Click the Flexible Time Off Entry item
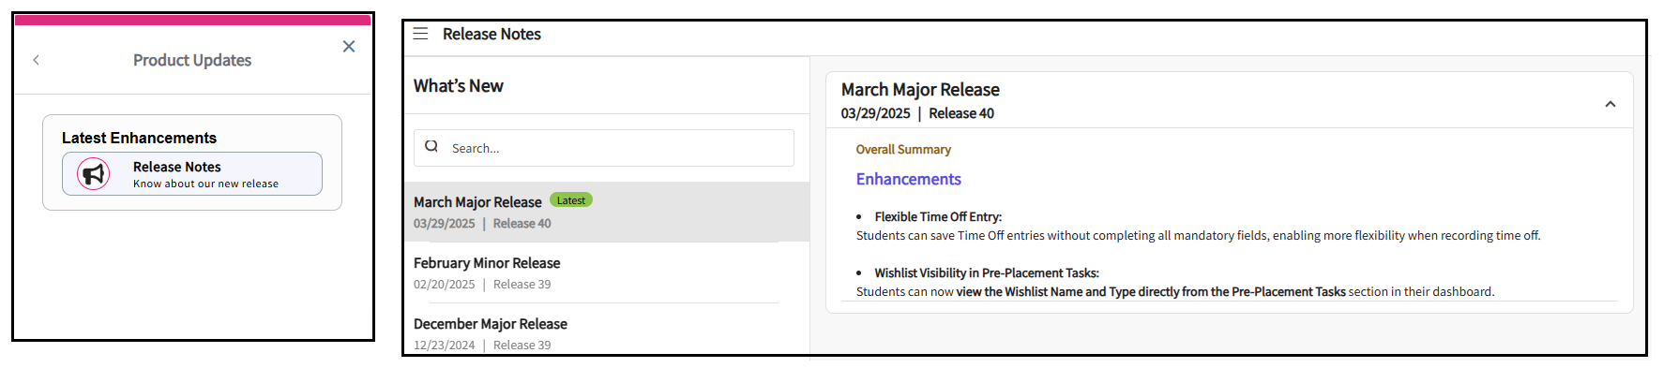 pos(938,216)
